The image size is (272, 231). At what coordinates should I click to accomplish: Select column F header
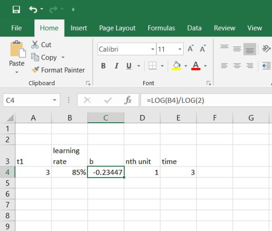(x=215, y=118)
